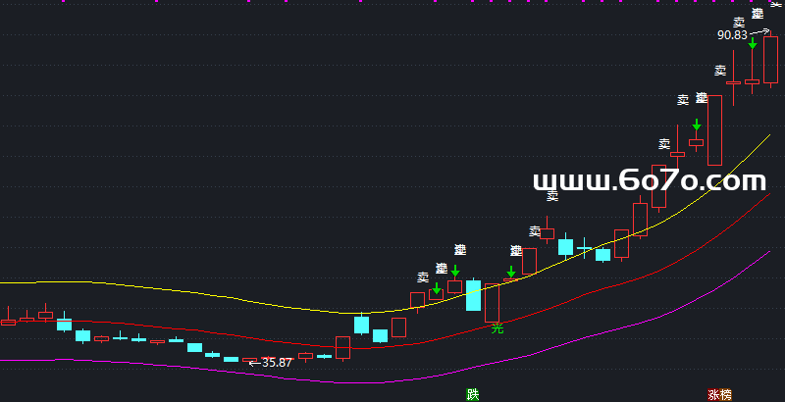Select the magenta moving average line
The height and width of the screenshot is (402, 785).
tap(196, 368)
